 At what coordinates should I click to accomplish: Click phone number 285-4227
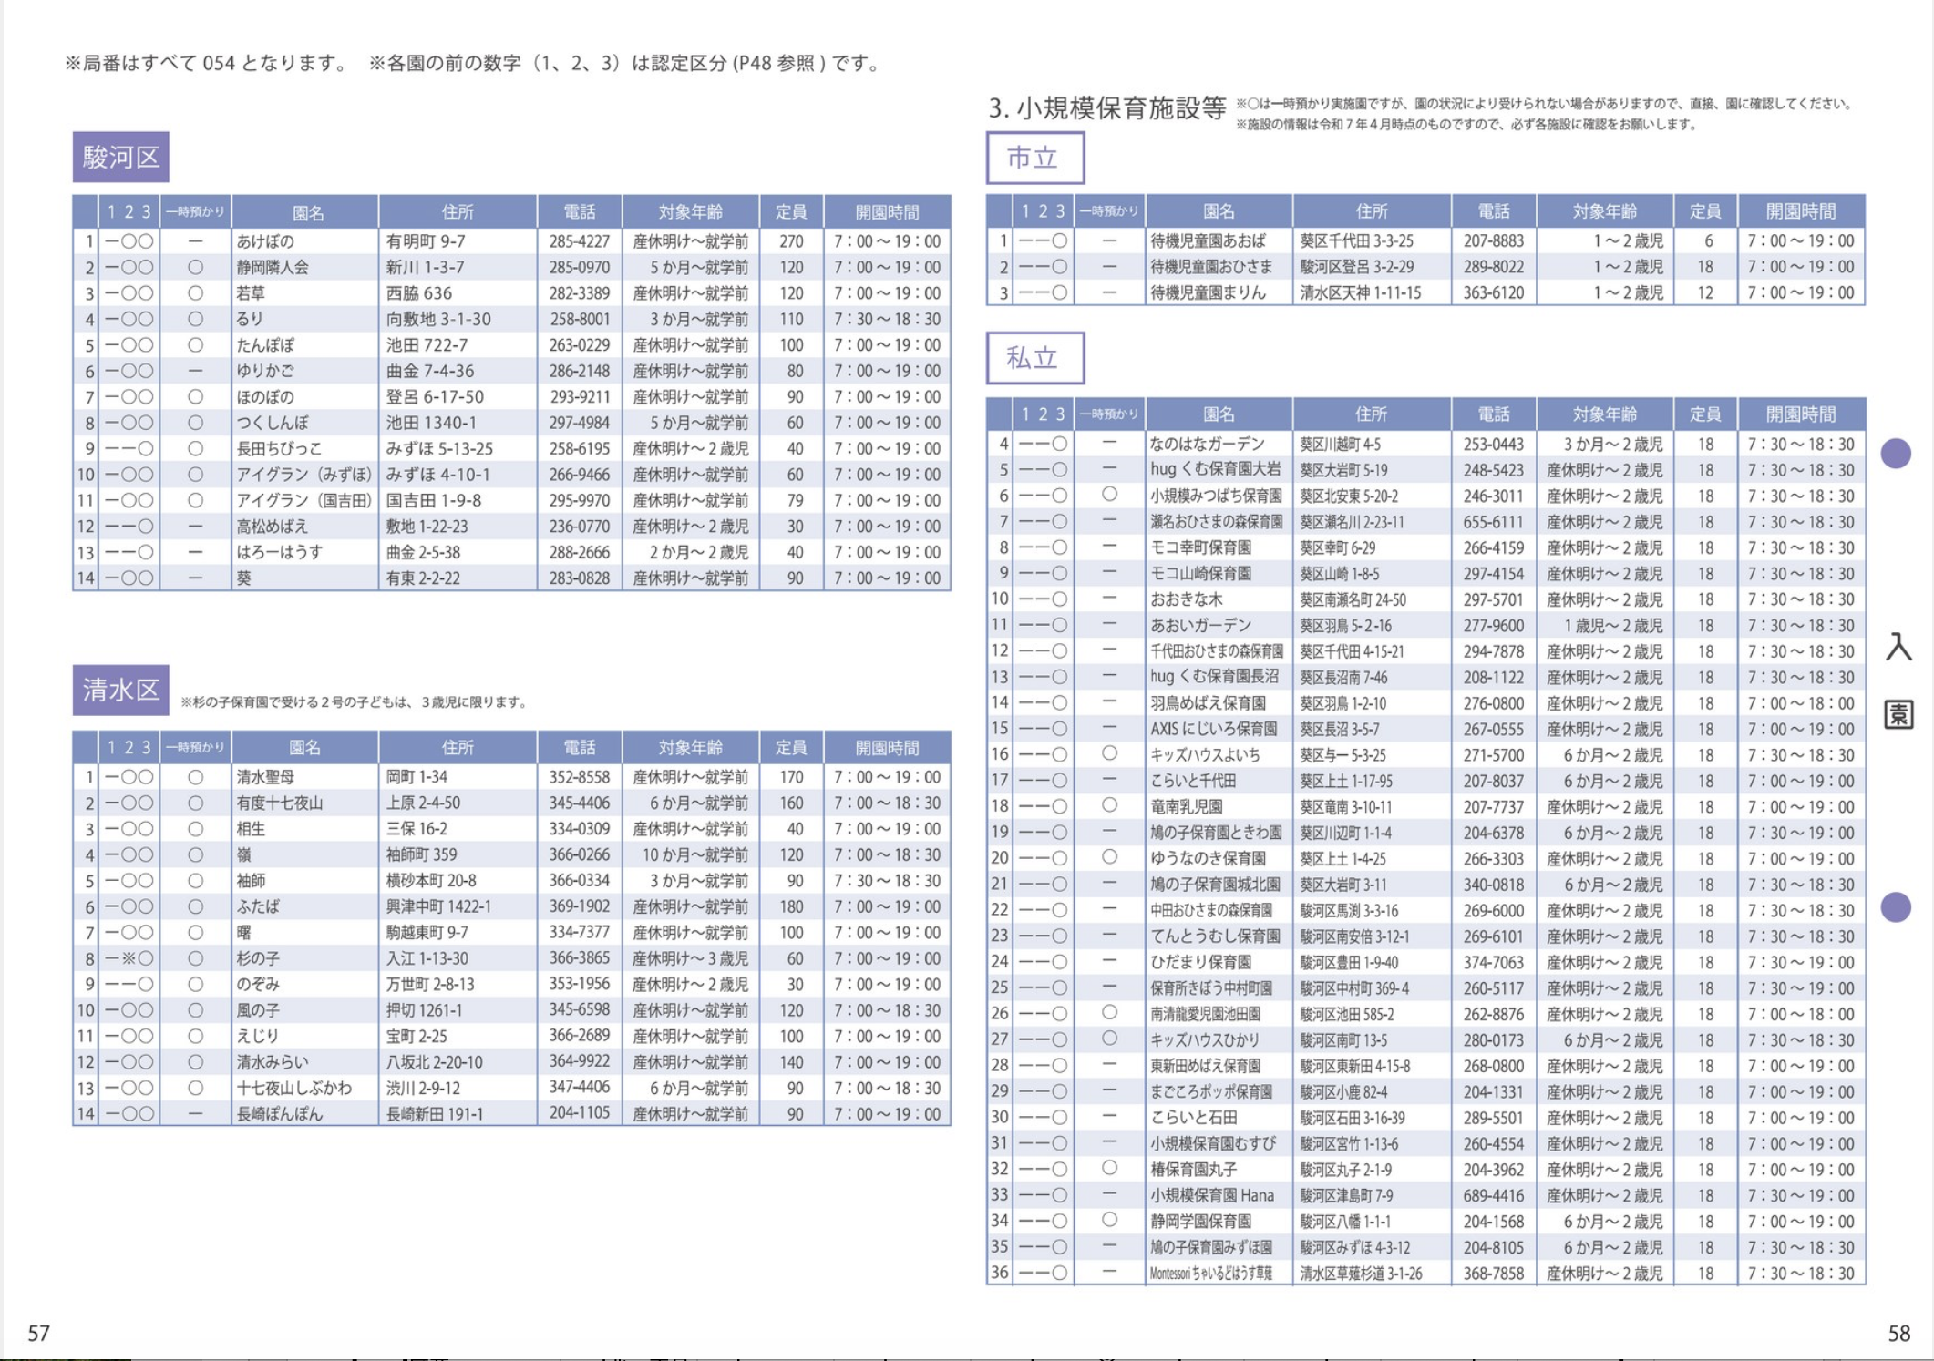pos(579,241)
